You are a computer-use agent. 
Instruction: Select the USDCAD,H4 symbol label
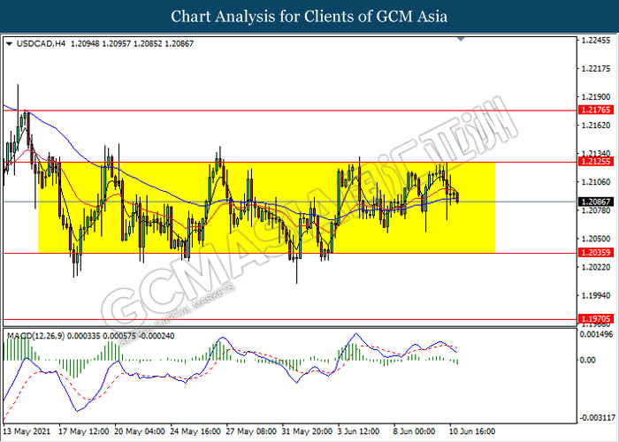point(41,43)
